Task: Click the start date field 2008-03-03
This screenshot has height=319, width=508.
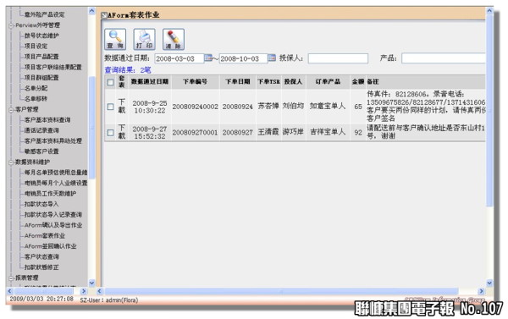Action: (x=179, y=58)
